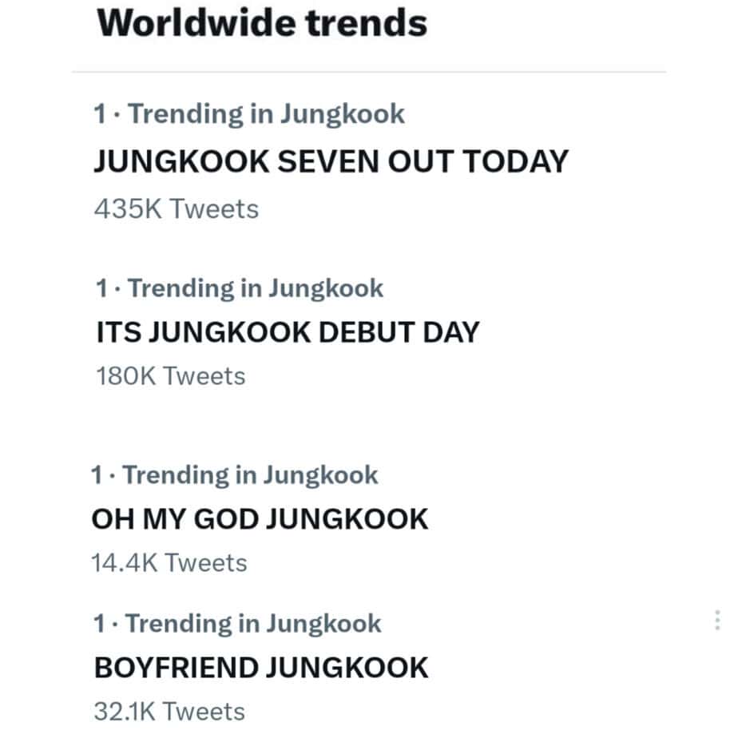The image size is (738, 738).
Task: Click the 180K Tweets count
Action: tap(170, 375)
